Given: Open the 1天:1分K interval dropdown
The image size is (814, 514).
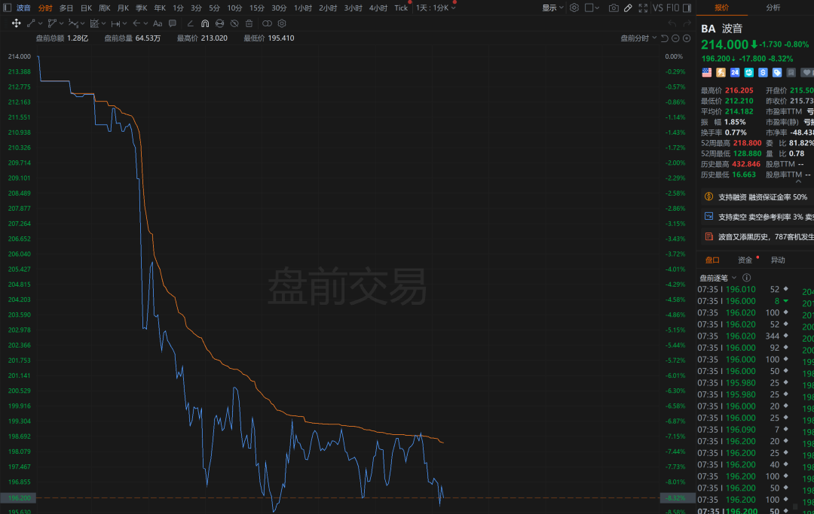Looking at the screenshot, I should 436,8.
